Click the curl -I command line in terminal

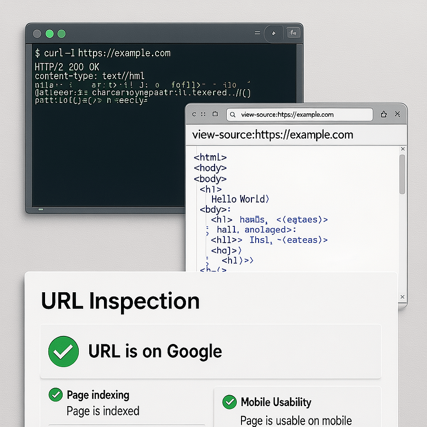click(102, 53)
